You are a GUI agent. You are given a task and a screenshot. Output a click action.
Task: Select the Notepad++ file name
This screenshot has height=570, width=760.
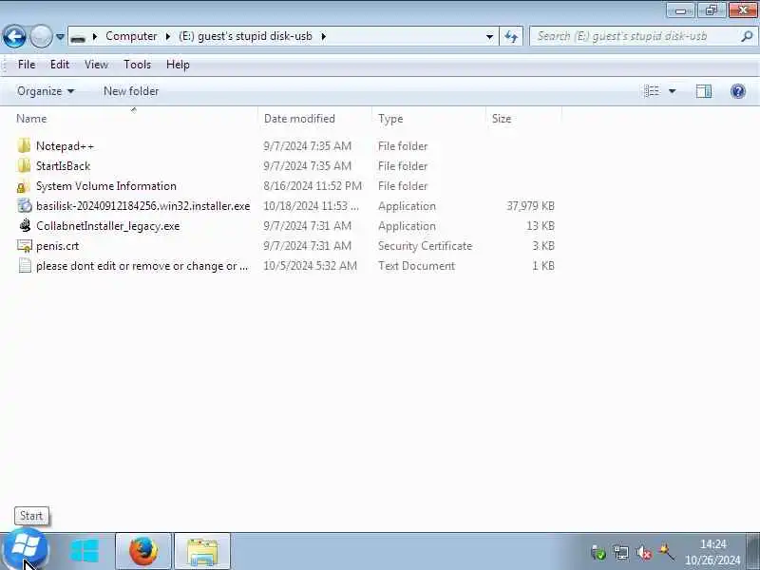pos(65,146)
